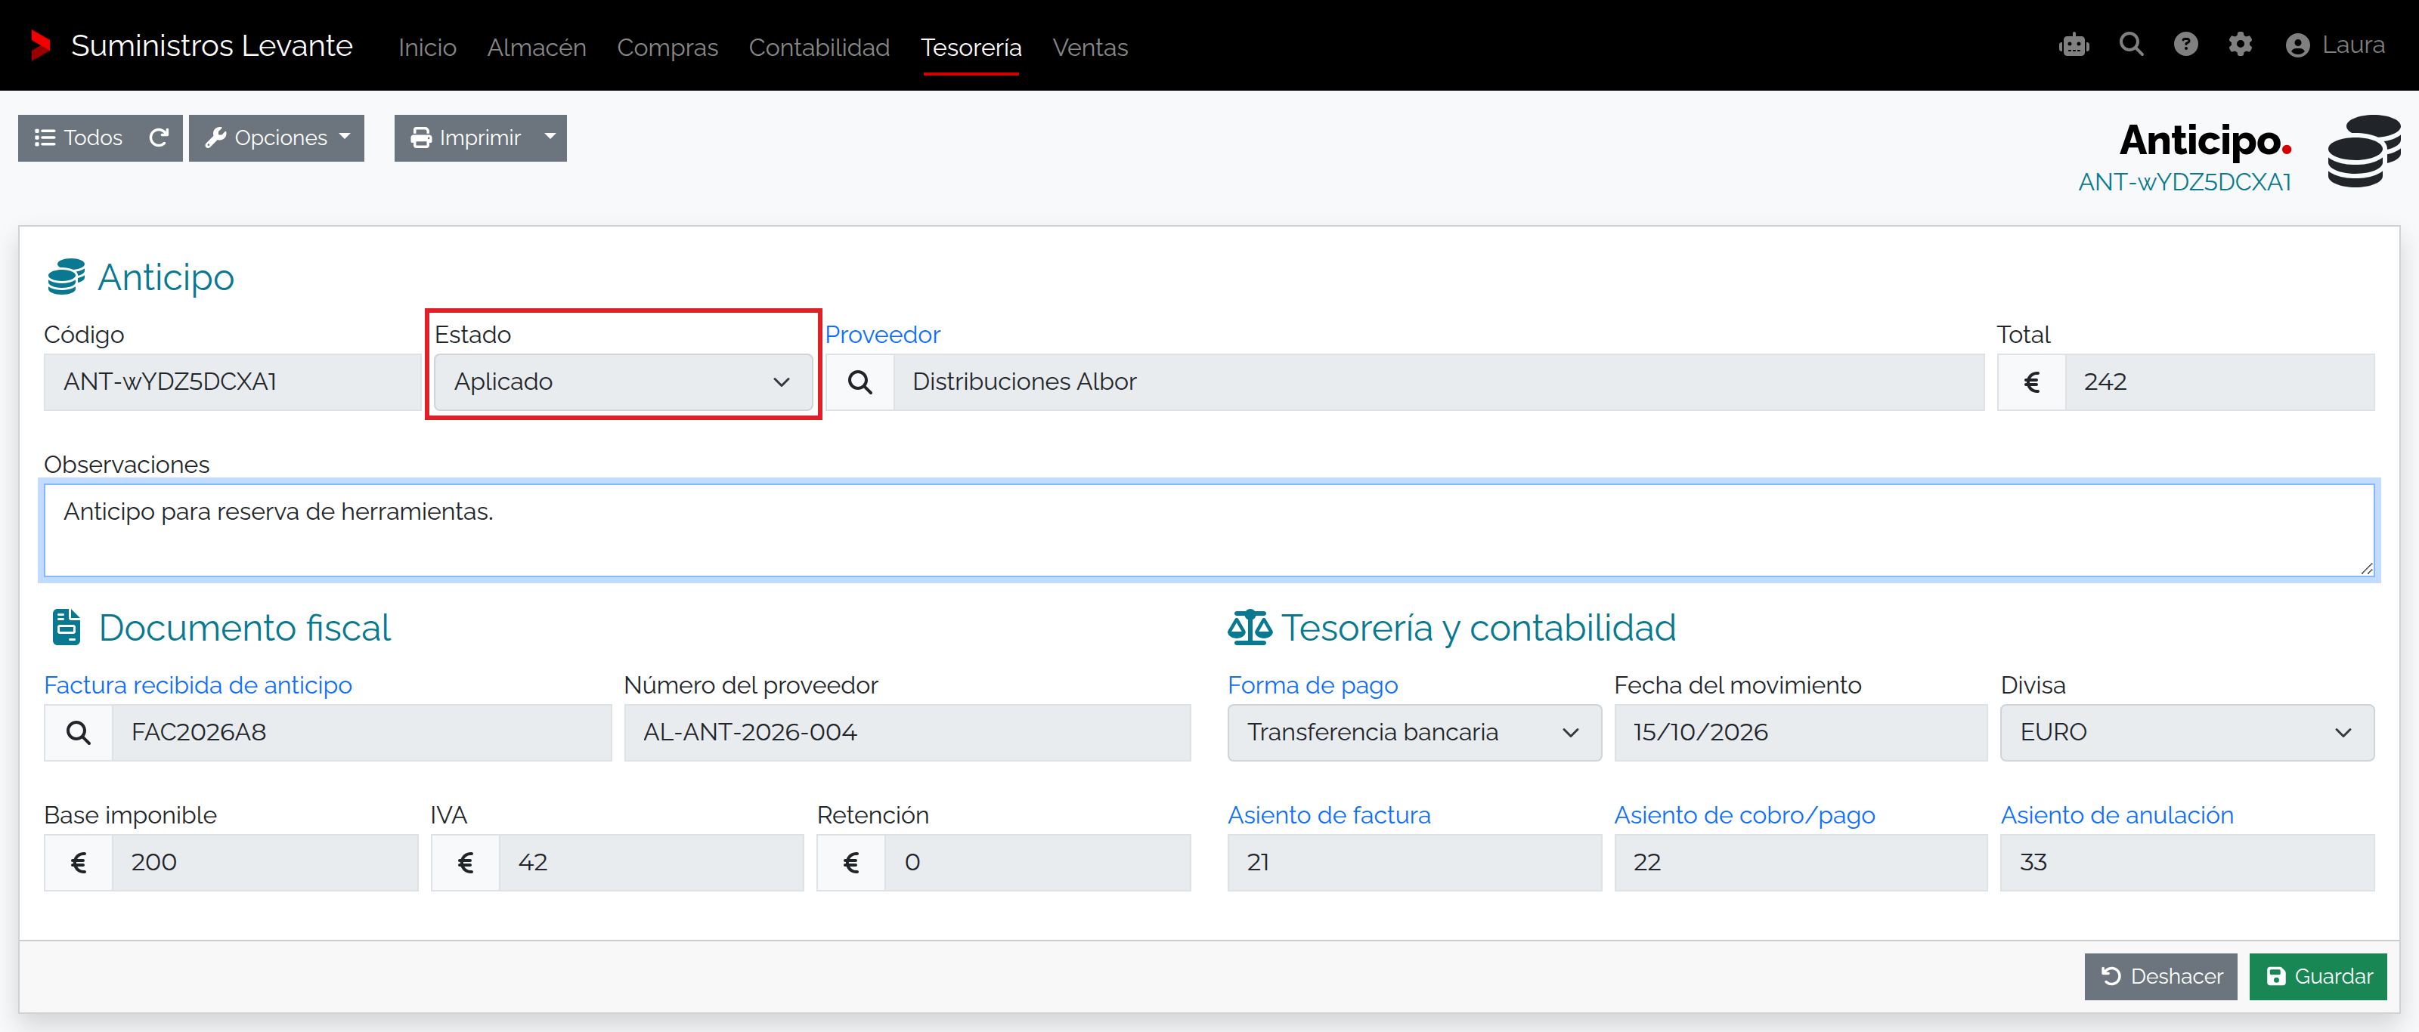Follow the Proveedor link label
2419x1032 pixels.
(883, 335)
